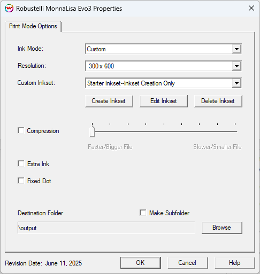Enable the Compression checkbox
The height and width of the screenshot is (274, 260).
tap(21, 130)
